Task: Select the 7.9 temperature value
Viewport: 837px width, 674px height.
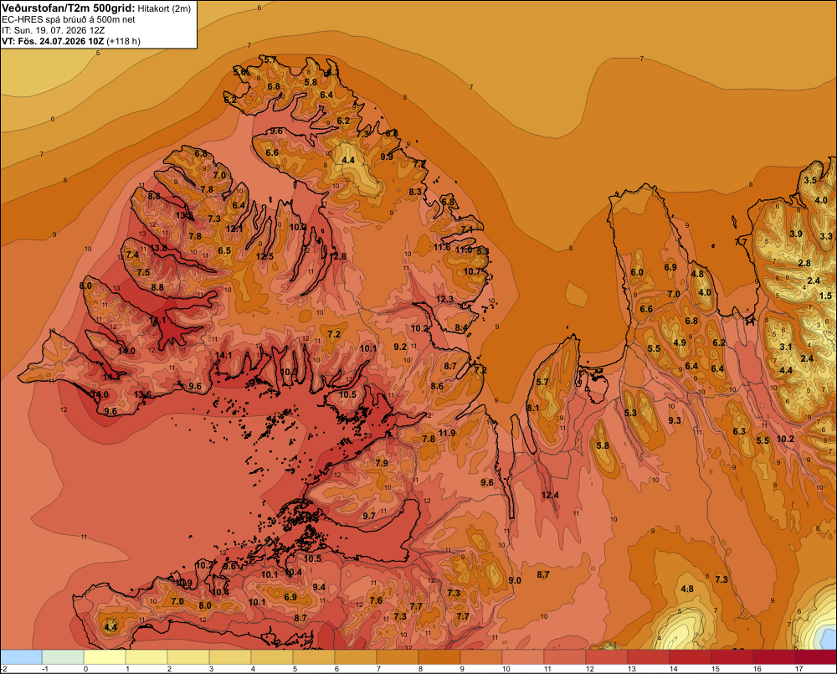Action: click(x=382, y=462)
